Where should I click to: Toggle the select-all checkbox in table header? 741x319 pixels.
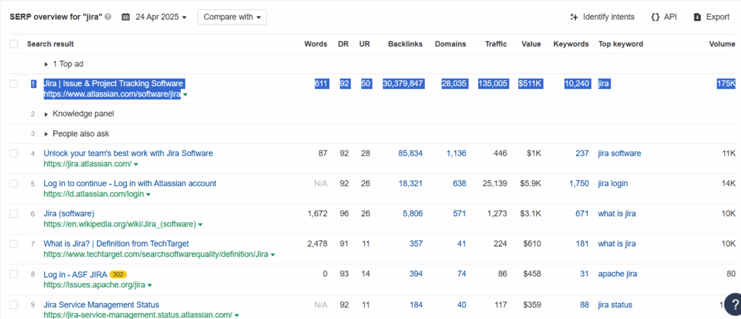[x=14, y=44]
